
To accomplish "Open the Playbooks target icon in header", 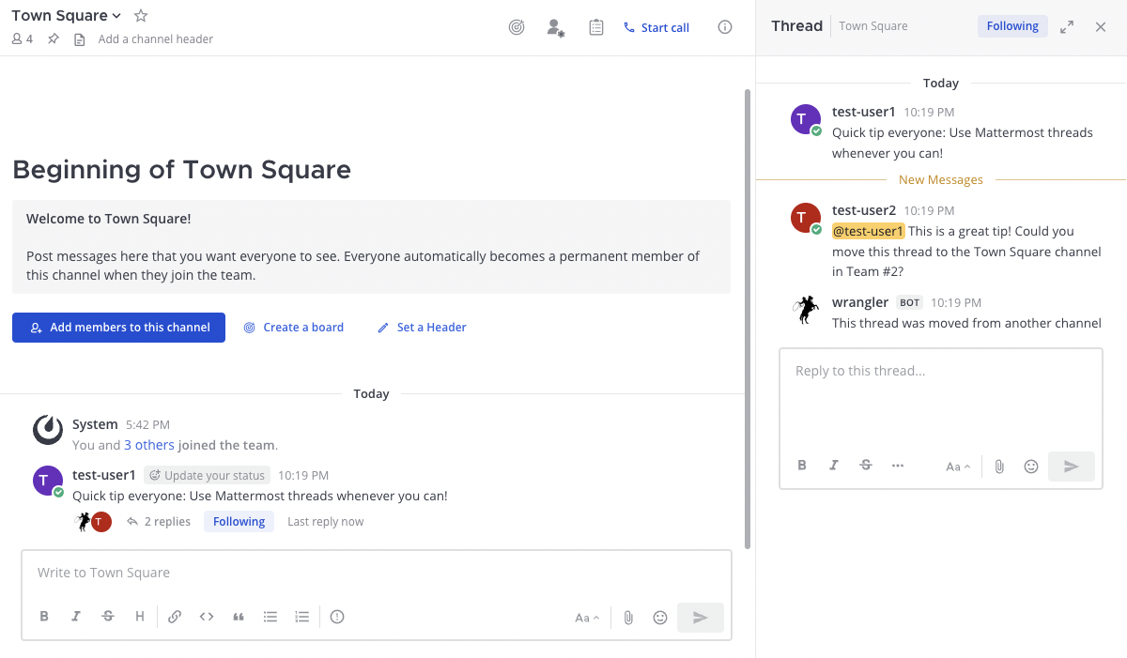I will [516, 27].
